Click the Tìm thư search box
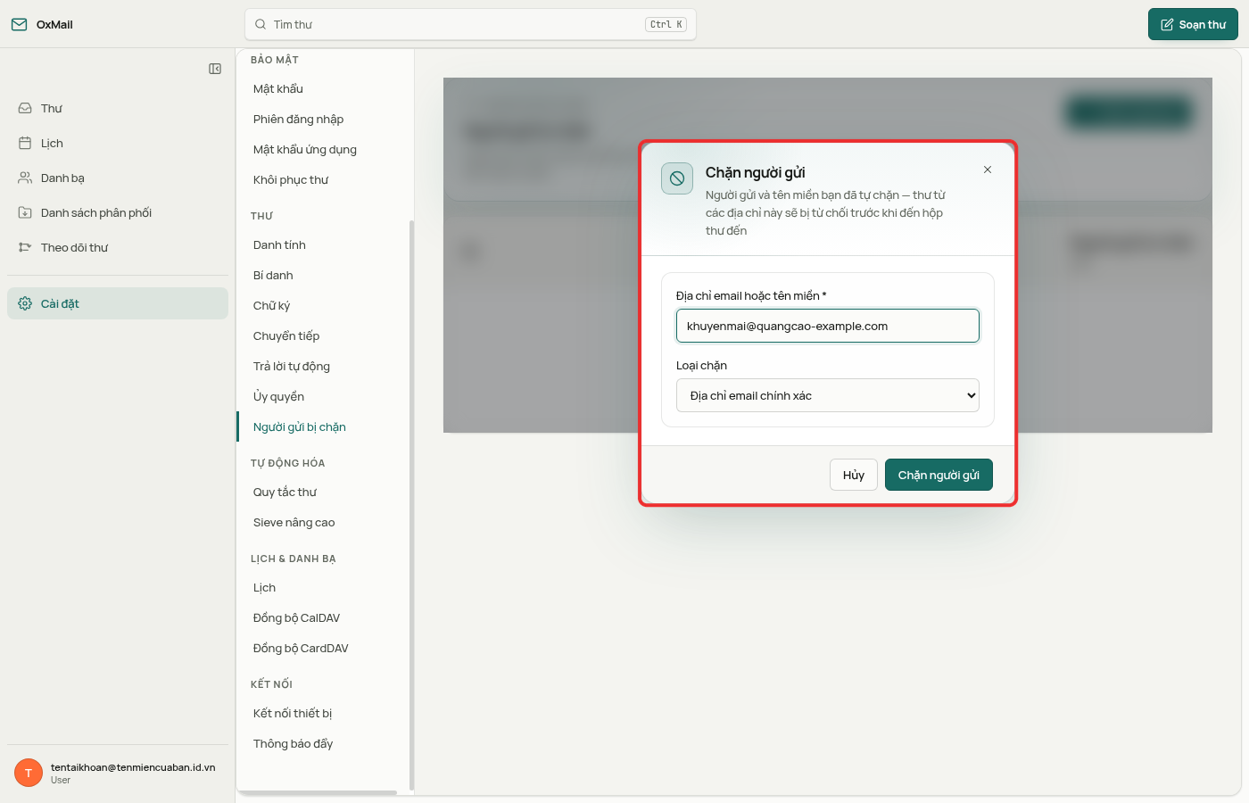 coord(470,24)
